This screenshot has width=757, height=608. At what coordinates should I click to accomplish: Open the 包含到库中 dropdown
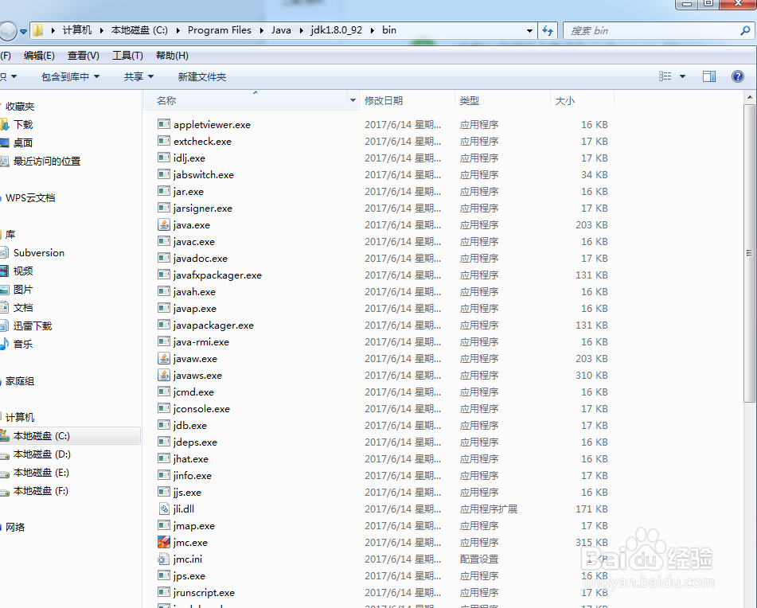71,76
